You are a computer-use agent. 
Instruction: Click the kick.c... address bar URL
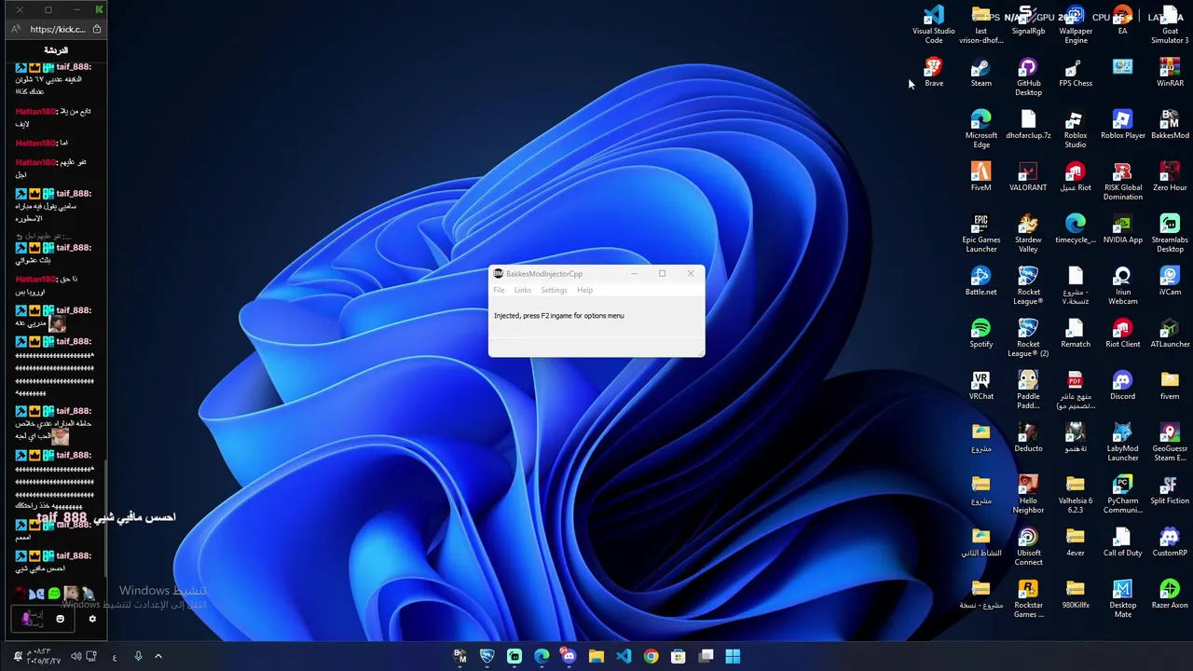[x=58, y=29]
